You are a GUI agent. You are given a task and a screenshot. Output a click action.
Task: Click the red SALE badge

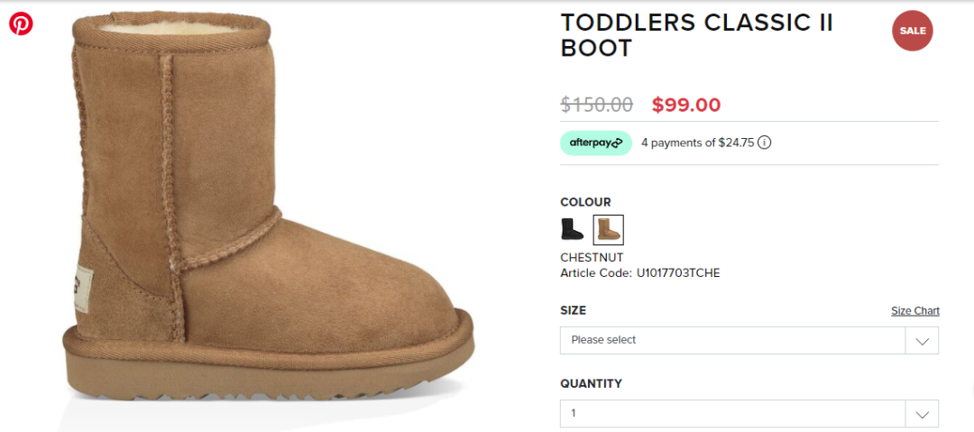[912, 31]
